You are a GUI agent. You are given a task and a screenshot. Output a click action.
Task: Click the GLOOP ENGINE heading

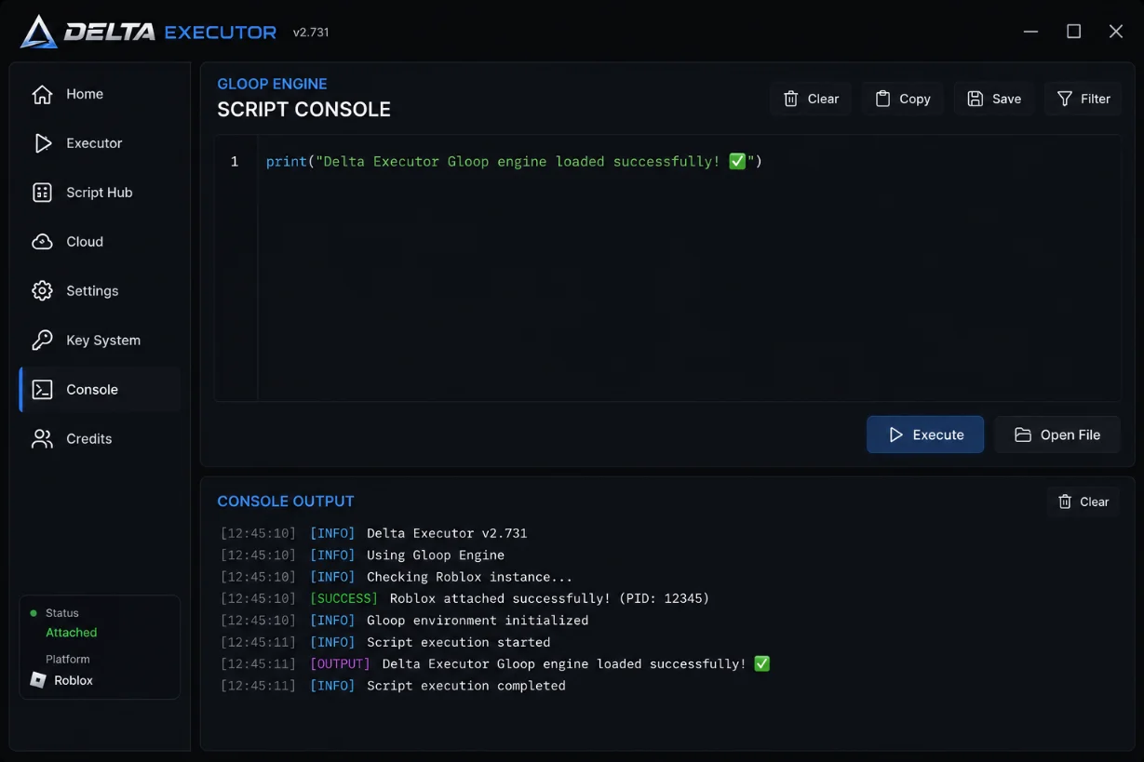coord(272,84)
